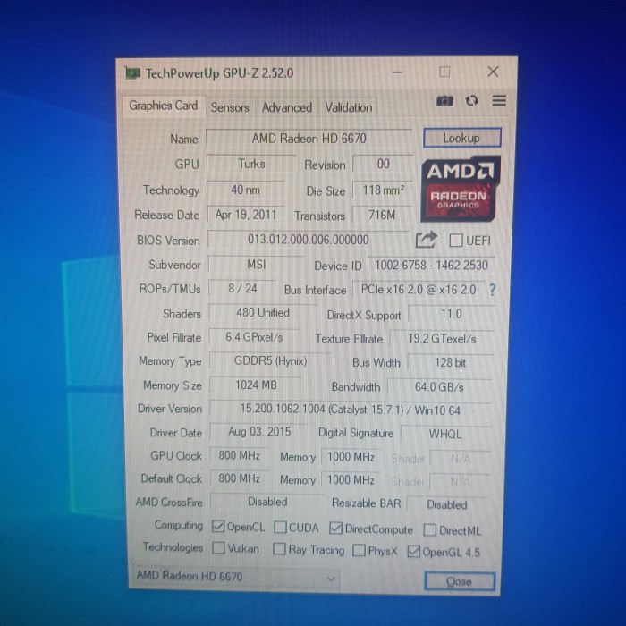Viewport: 626px width, 626px height.
Task: Toggle the OpenGL 4.5 checkbox
Action: coord(413,552)
